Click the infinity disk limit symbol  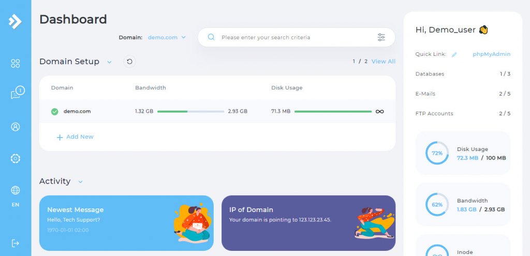(x=379, y=112)
